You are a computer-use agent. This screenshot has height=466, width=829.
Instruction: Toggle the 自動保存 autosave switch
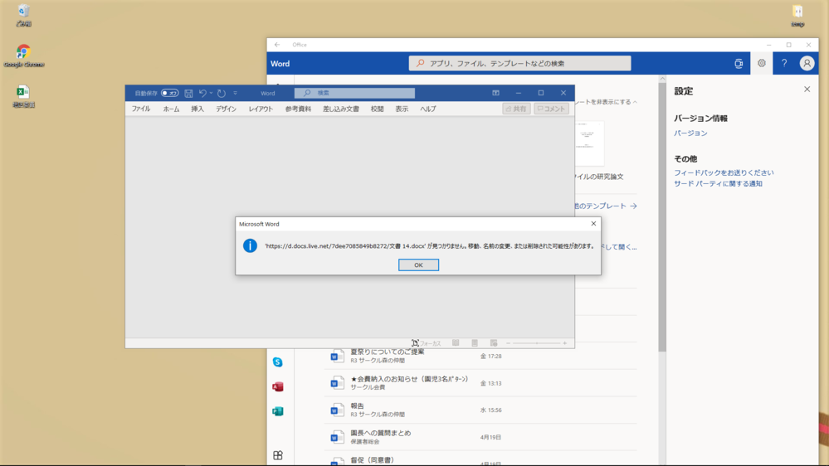[170, 93]
